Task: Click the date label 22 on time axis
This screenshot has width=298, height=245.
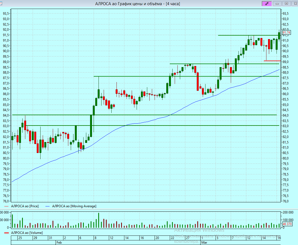Action: click(x=172, y=238)
